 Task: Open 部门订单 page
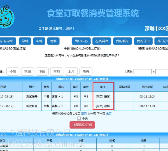pyautogui.click(x=161, y=41)
